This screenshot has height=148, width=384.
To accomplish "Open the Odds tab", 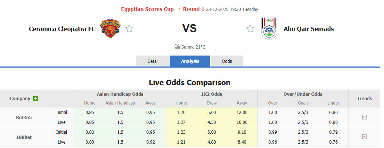I will [227, 61].
